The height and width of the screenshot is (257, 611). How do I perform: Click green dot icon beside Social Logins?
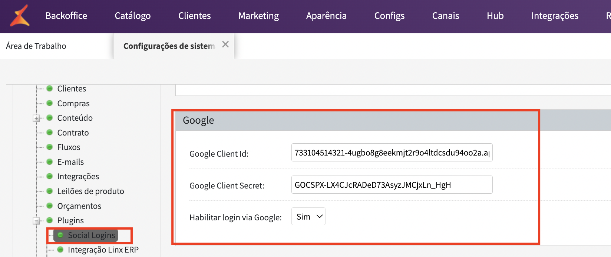[x=60, y=235]
